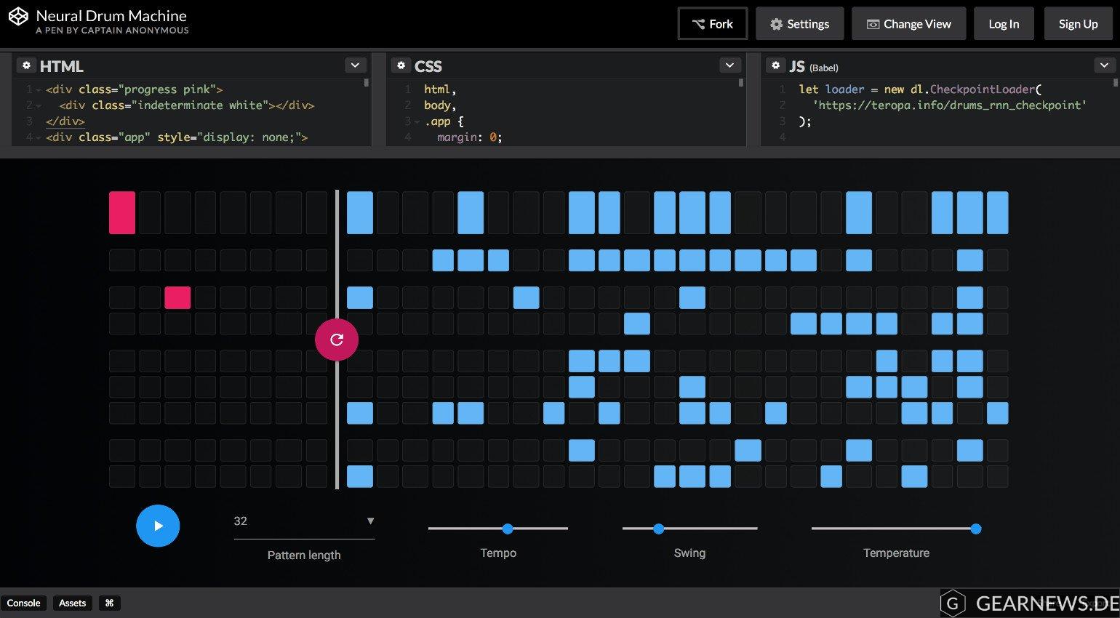Click the CodePen logo icon

tap(18, 16)
